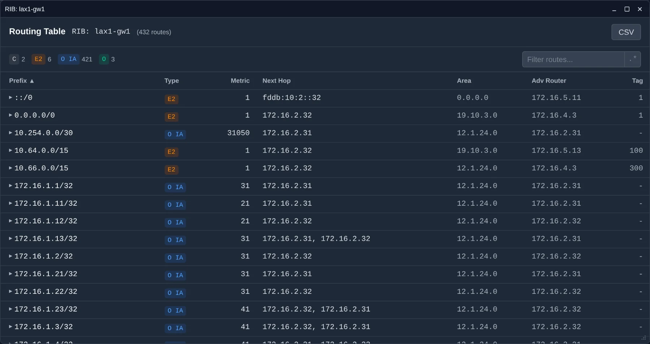Click the E2 type badge for ::/0
This screenshot has height=344, width=650.
coord(172,99)
